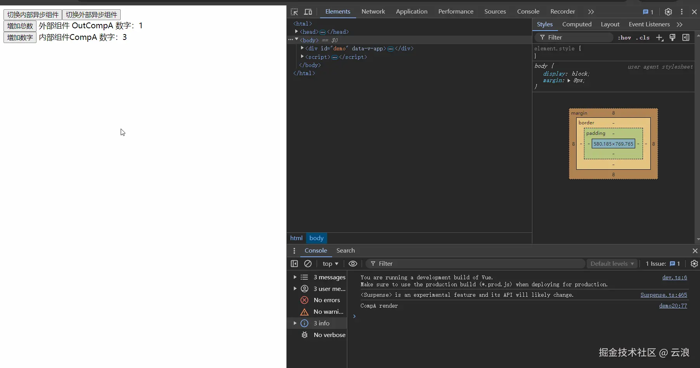This screenshot has height=368, width=700.
Task: Show the console sidebar
Action: 294,264
